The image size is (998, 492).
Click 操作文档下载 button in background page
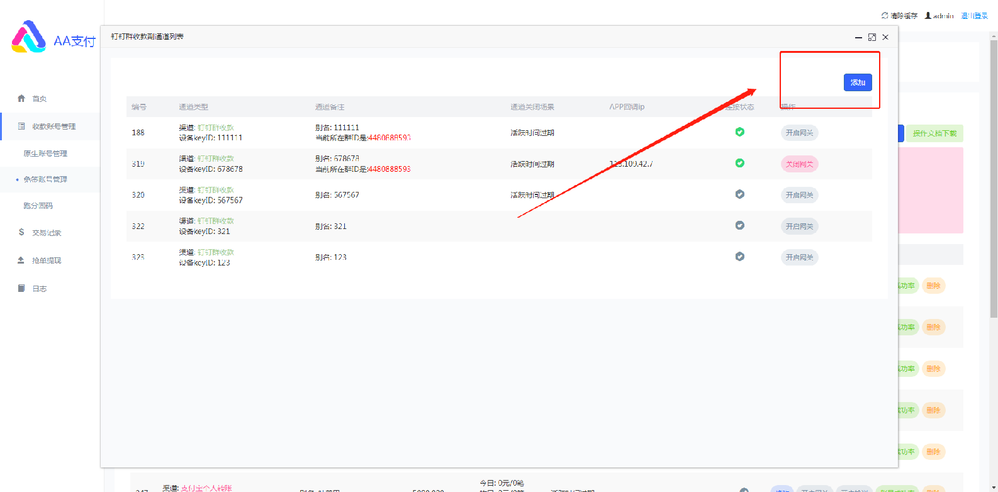pos(934,133)
